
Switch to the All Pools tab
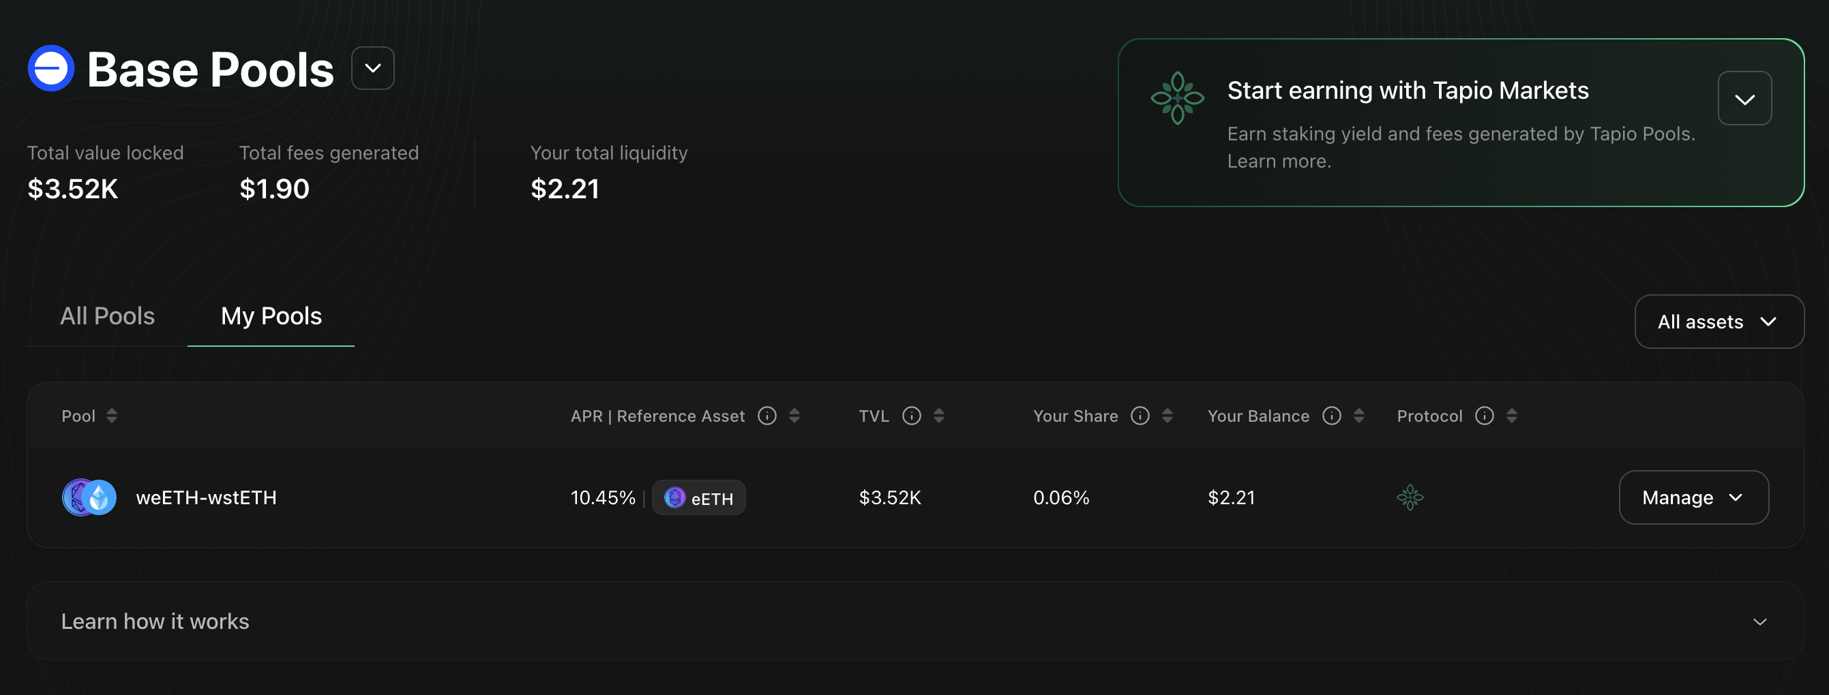(107, 316)
